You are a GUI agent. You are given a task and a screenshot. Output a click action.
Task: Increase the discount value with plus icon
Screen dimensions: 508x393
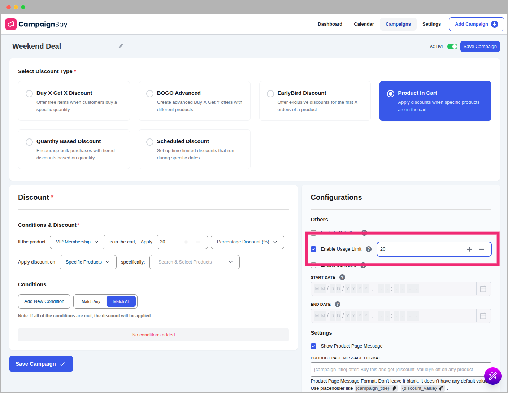(186, 242)
